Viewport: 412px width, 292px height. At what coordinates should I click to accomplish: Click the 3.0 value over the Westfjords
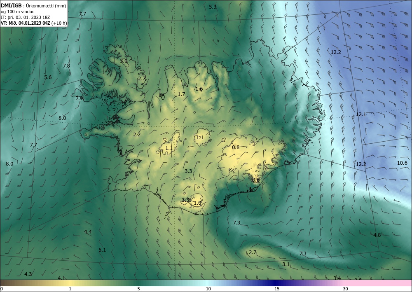pyautogui.click(x=124, y=61)
